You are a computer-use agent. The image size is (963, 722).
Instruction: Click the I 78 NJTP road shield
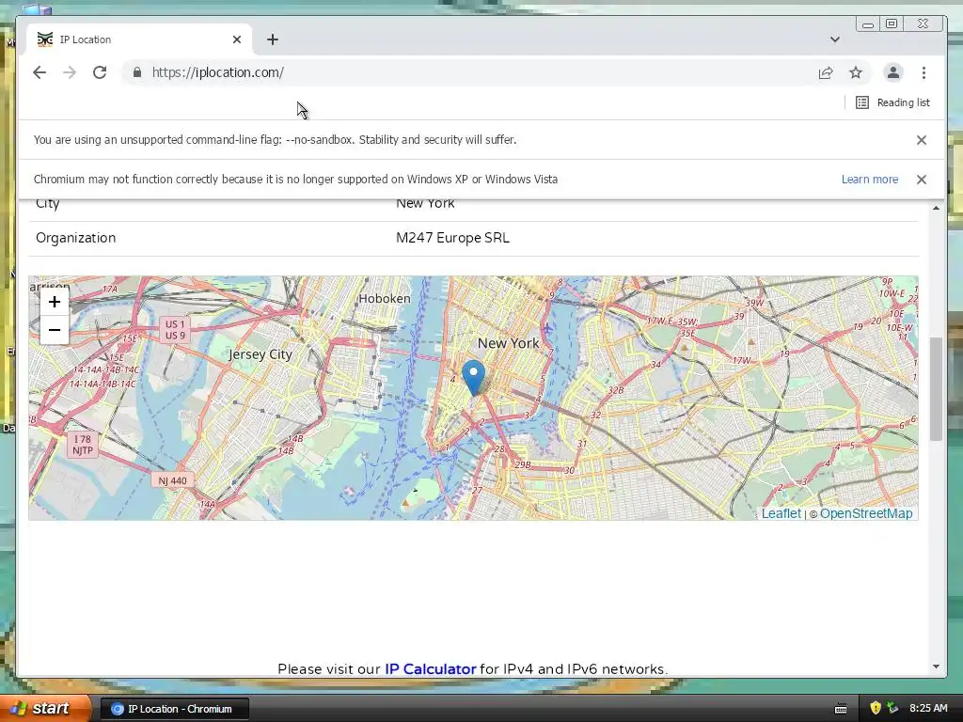click(x=83, y=445)
